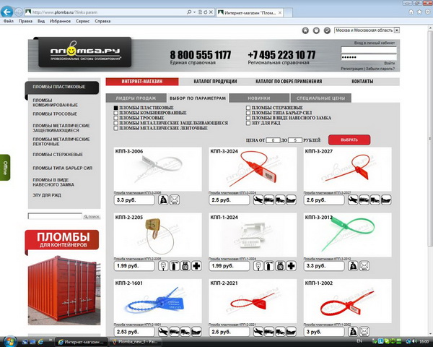Click the money bag icon under КПП-3-2006
This screenshot has width=433, height=347.
(x=163, y=200)
